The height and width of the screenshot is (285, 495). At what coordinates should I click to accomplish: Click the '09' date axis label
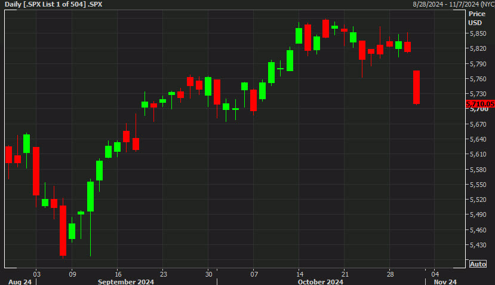[x=72, y=274]
